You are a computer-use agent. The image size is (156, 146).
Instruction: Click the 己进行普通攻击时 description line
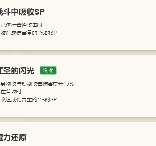click(21, 25)
